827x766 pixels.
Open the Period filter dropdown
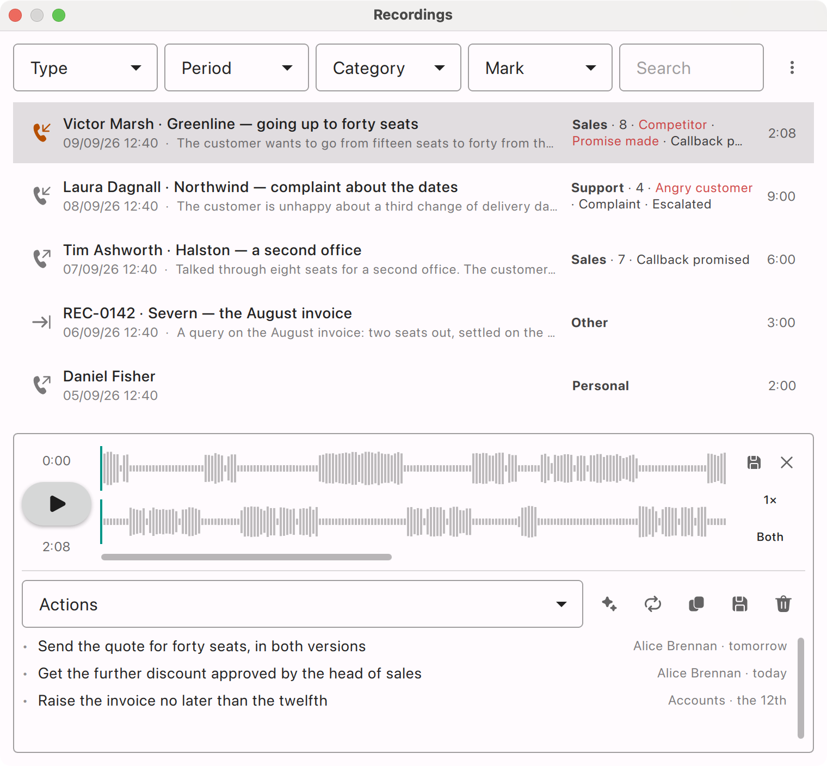(x=237, y=67)
